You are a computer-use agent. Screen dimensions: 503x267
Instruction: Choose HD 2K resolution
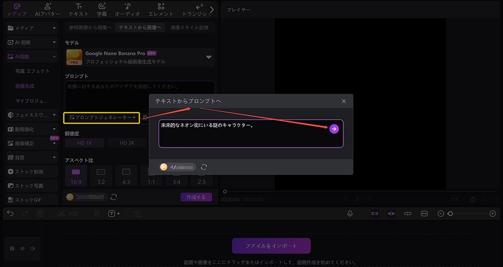click(x=127, y=143)
